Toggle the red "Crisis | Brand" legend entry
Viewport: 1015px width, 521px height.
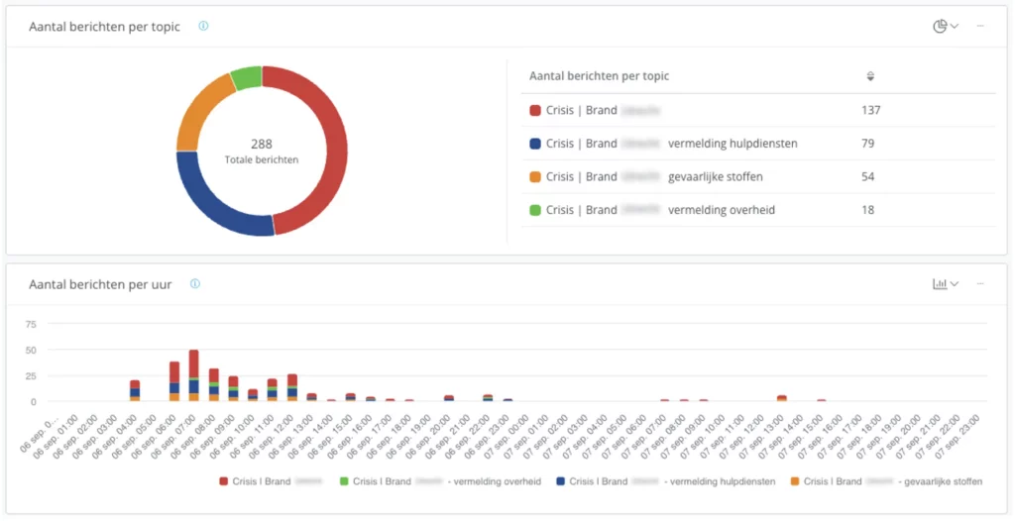click(258, 481)
